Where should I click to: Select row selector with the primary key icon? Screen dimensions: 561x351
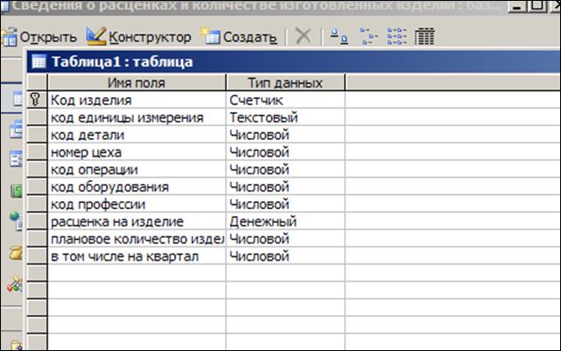pos(37,101)
